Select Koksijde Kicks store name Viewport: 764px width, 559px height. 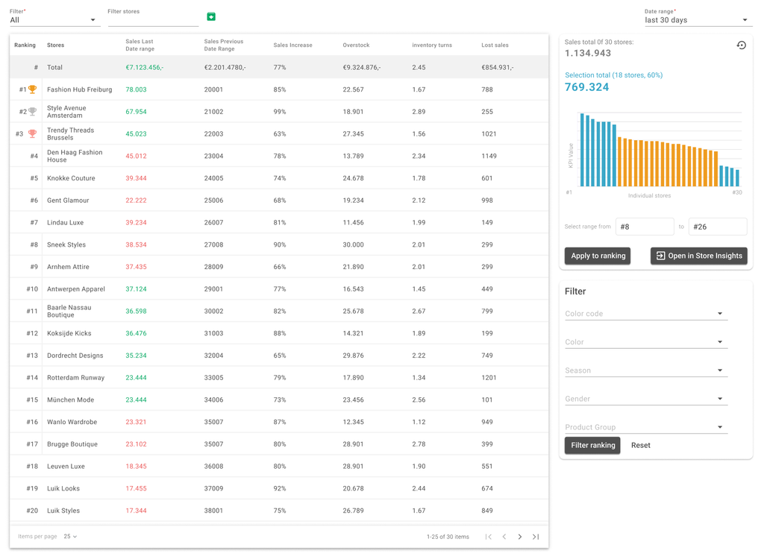tap(69, 333)
